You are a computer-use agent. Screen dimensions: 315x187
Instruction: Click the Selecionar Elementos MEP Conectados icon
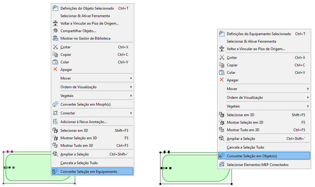pos(222,164)
